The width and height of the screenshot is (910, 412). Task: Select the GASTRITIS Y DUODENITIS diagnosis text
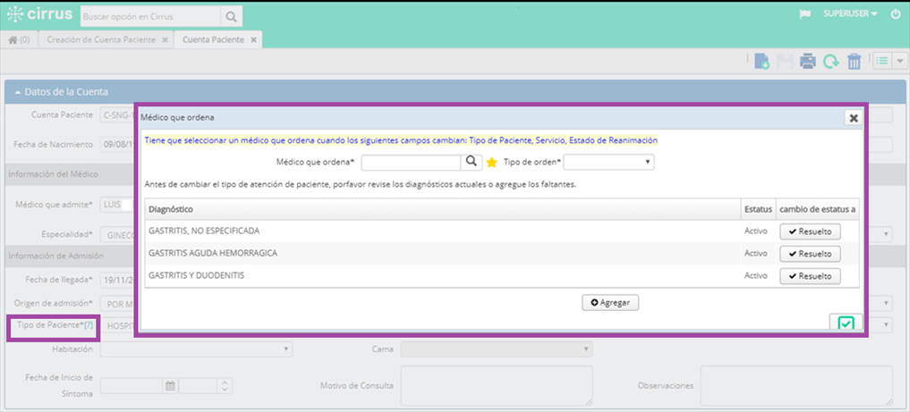tap(196, 275)
